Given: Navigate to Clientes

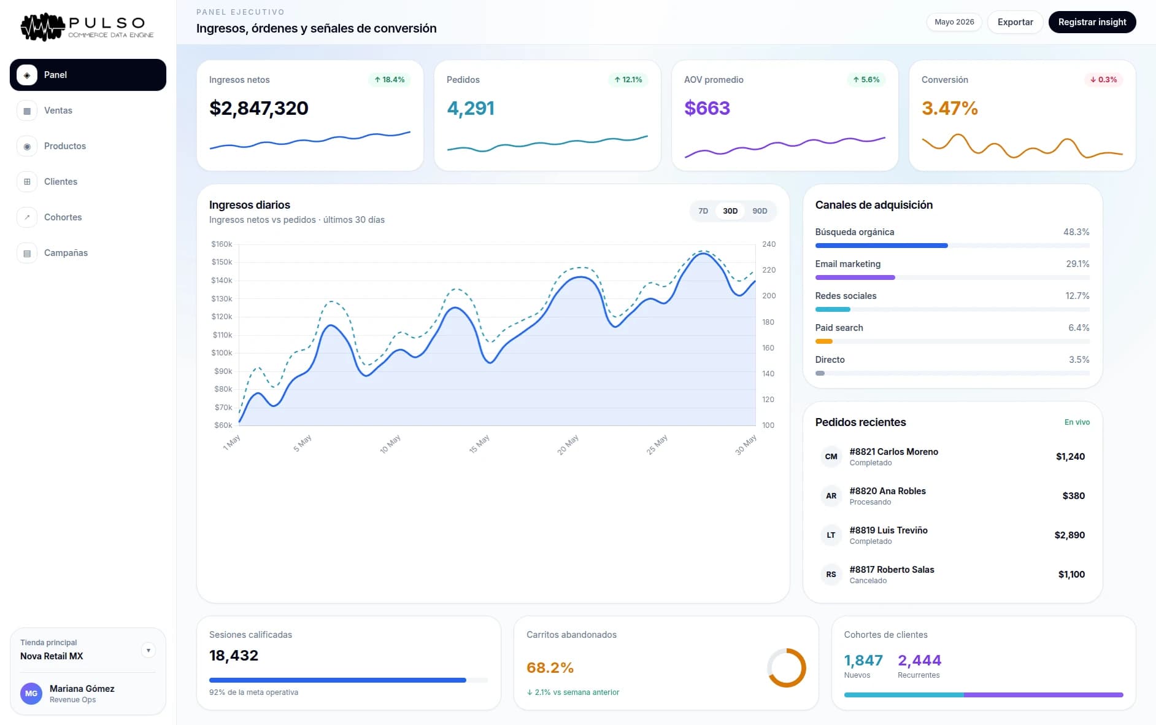Looking at the screenshot, I should (x=88, y=182).
